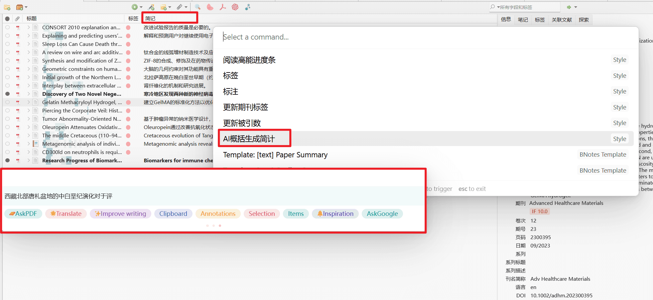The height and width of the screenshot is (300, 653).
Task: Toggle the unread dot beside 'Research Progress of Biomark...'
Action: [7, 160]
